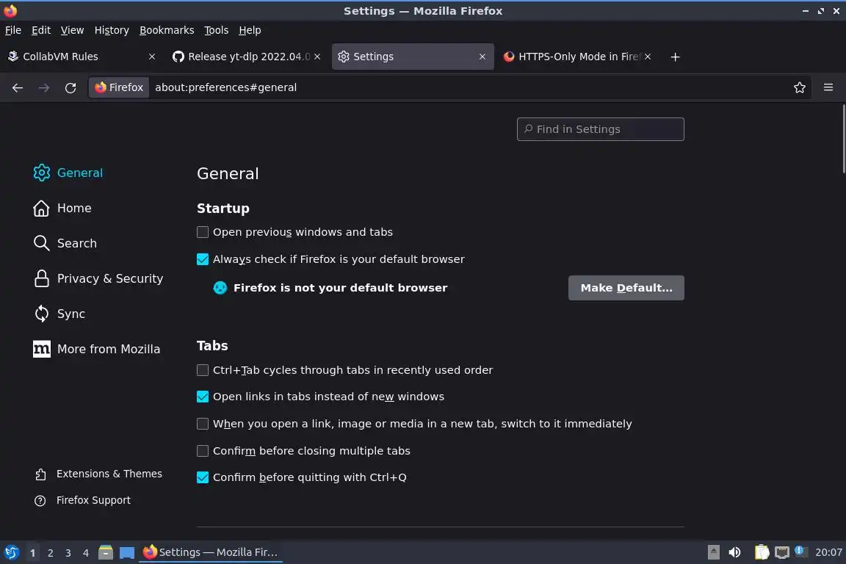Uncheck Always check if Firefox is default browser
The image size is (846, 564).
click(x=203, y=259)
